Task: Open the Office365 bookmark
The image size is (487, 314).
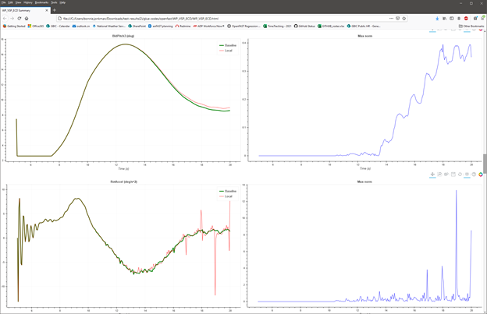Action: [x=36, y=26]
